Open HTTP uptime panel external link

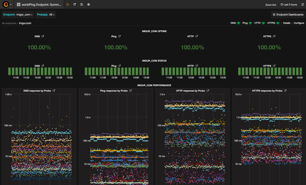click(x=197, y=36)
